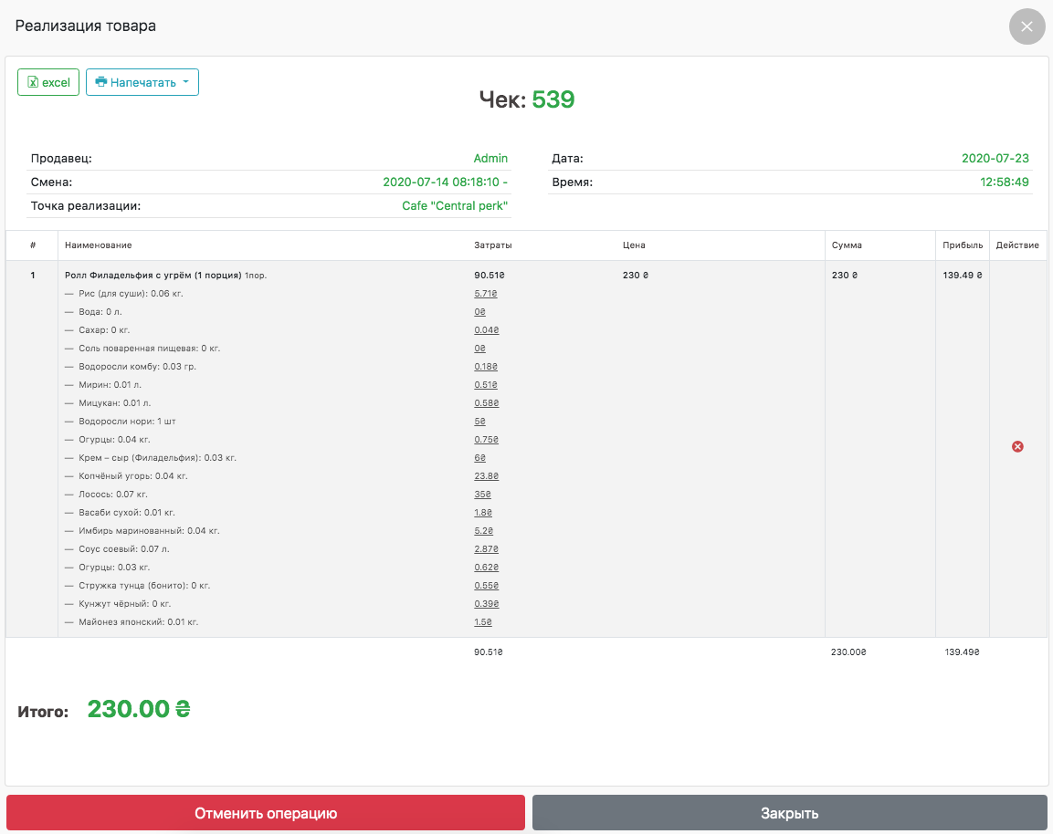Click cost 1.5₴ for Майонез японский
1053x834 pixels.
(x=483, y=622)
